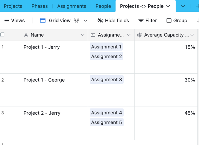This screenshot has width=199, height=145.
Task: Open the Average Capacity column dropdown arrow
Action: 192,35
